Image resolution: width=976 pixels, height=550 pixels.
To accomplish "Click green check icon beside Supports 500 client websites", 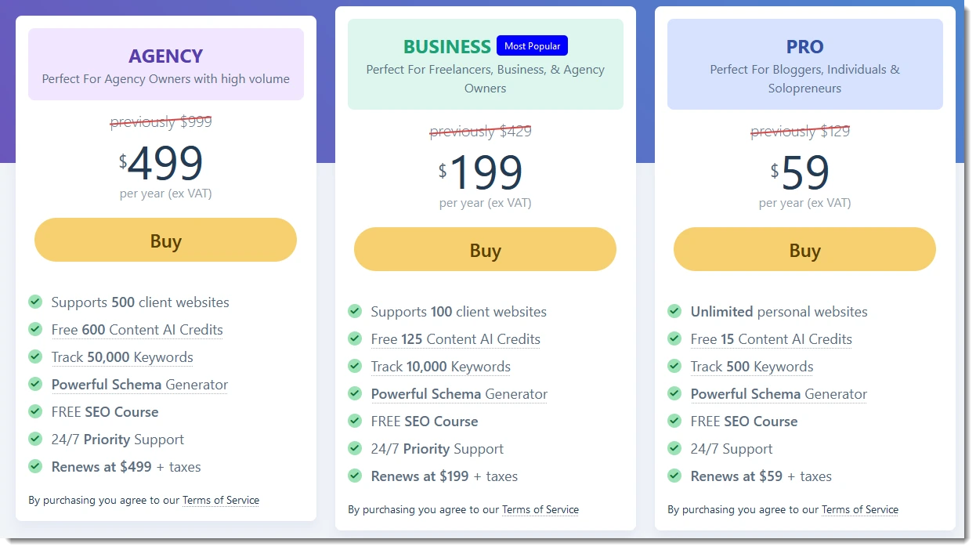I will pyautogui.click(x=35, y=302).
